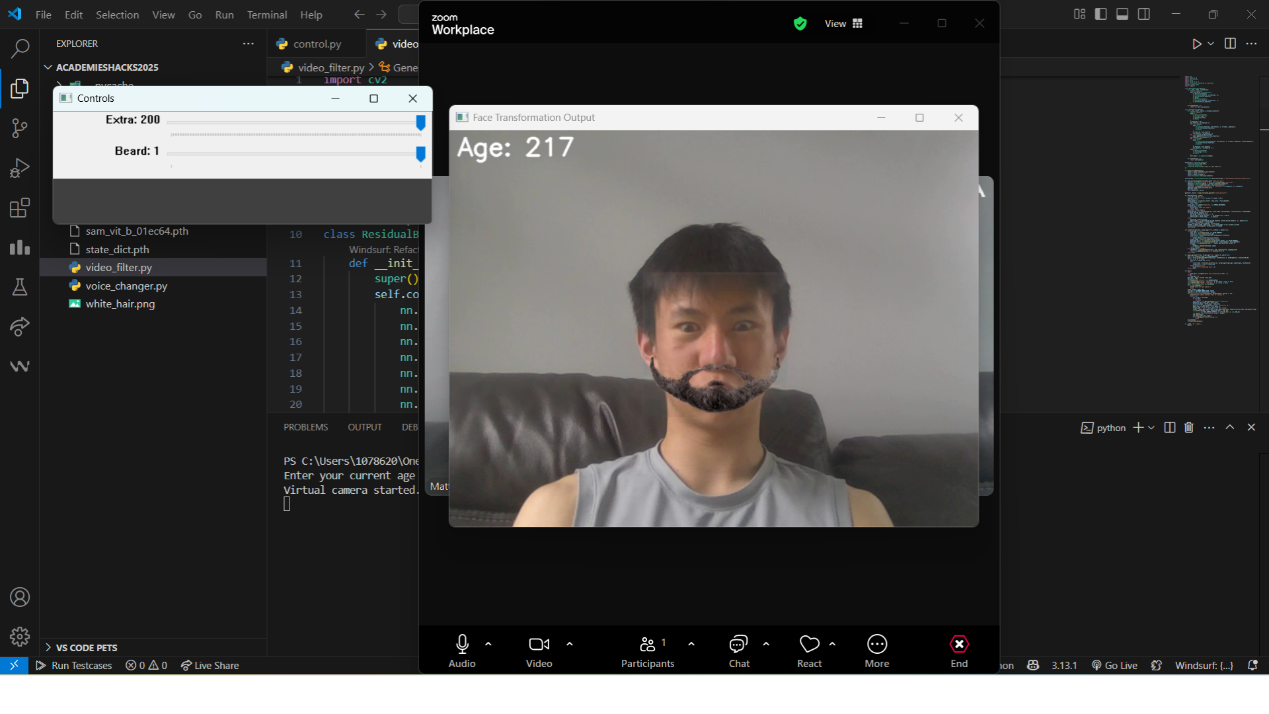The height and width of the screenshot is (714, 1269).
Task: Open the Terminal menu
Action: (x=266, y=15)
